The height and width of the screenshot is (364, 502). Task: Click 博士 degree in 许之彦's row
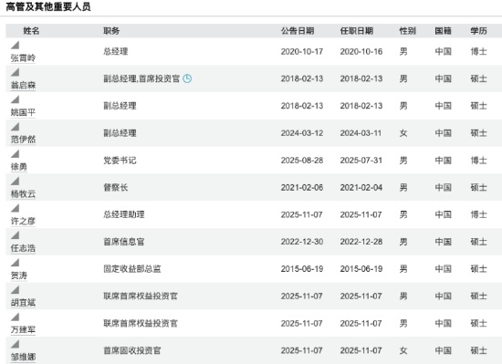tap(478, 214)
